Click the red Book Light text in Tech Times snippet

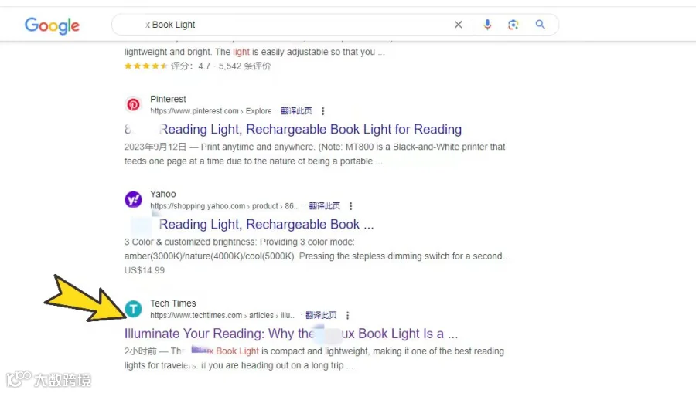237,351
